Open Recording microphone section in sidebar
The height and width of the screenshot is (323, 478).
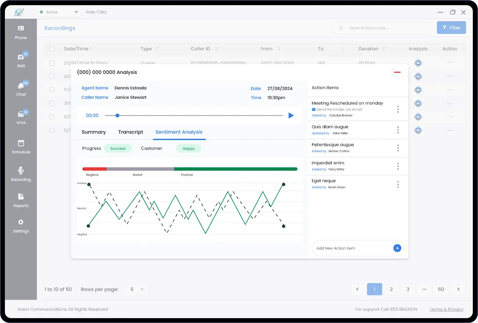coord(21,174)
